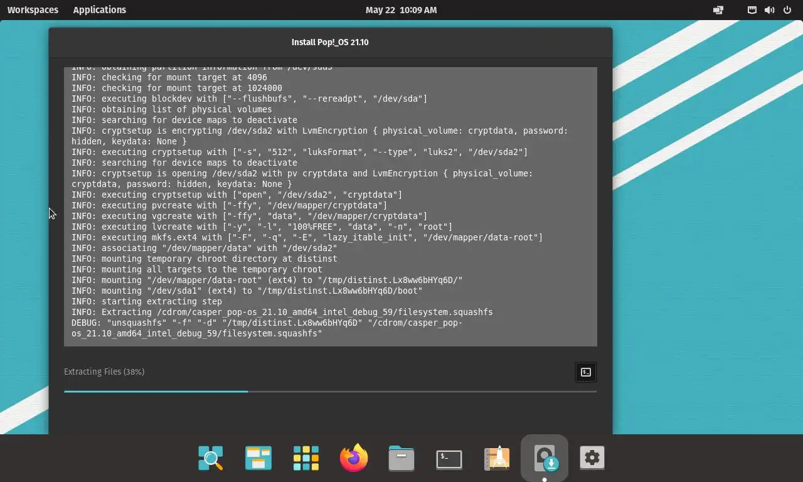This screenshot has width=803, height=482.
Task: Open volume control in top bar
Action: point(769,10)
